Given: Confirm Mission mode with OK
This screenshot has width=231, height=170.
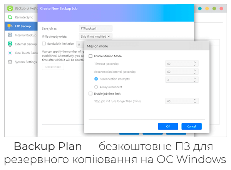Looking at the screenshot, I should click(x=168, y=127).
